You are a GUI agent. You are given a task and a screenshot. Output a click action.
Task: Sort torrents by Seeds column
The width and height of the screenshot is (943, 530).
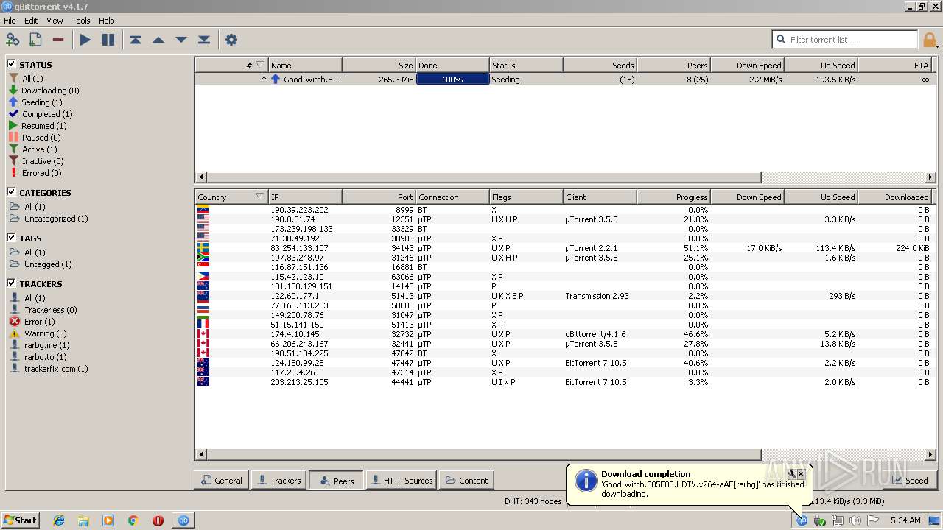tap(600, 66)
